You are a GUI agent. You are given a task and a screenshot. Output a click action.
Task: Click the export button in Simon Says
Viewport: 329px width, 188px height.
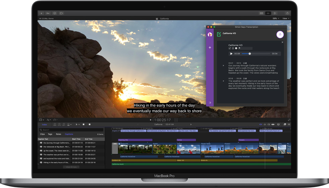pyautogui.click(x=280, y=34)
